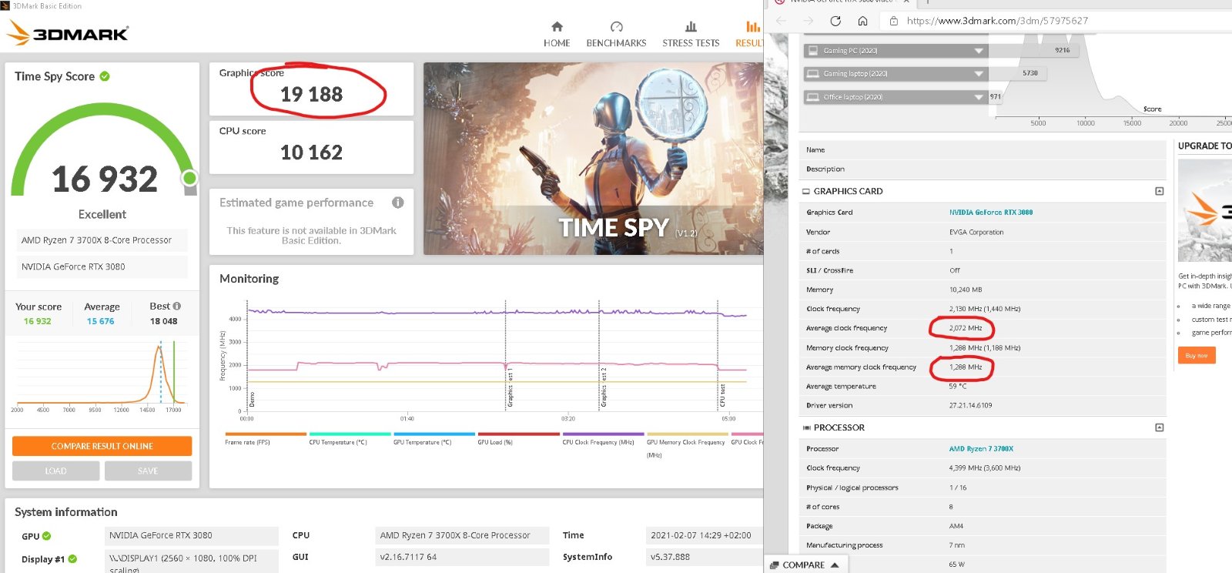The width and height of the screenshot is (1232, 573).
Task: Open the info icon next to Best score
Action: pos(177,306)
